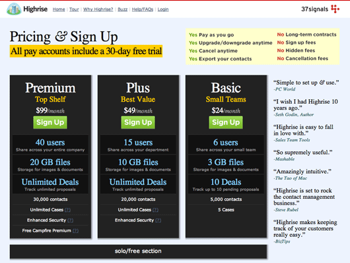
Task: Click the 37signals wordmark
Action: 315,9
